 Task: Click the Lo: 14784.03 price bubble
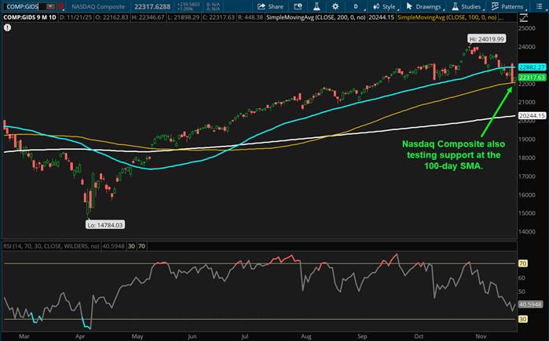click(x=105, y=225)
